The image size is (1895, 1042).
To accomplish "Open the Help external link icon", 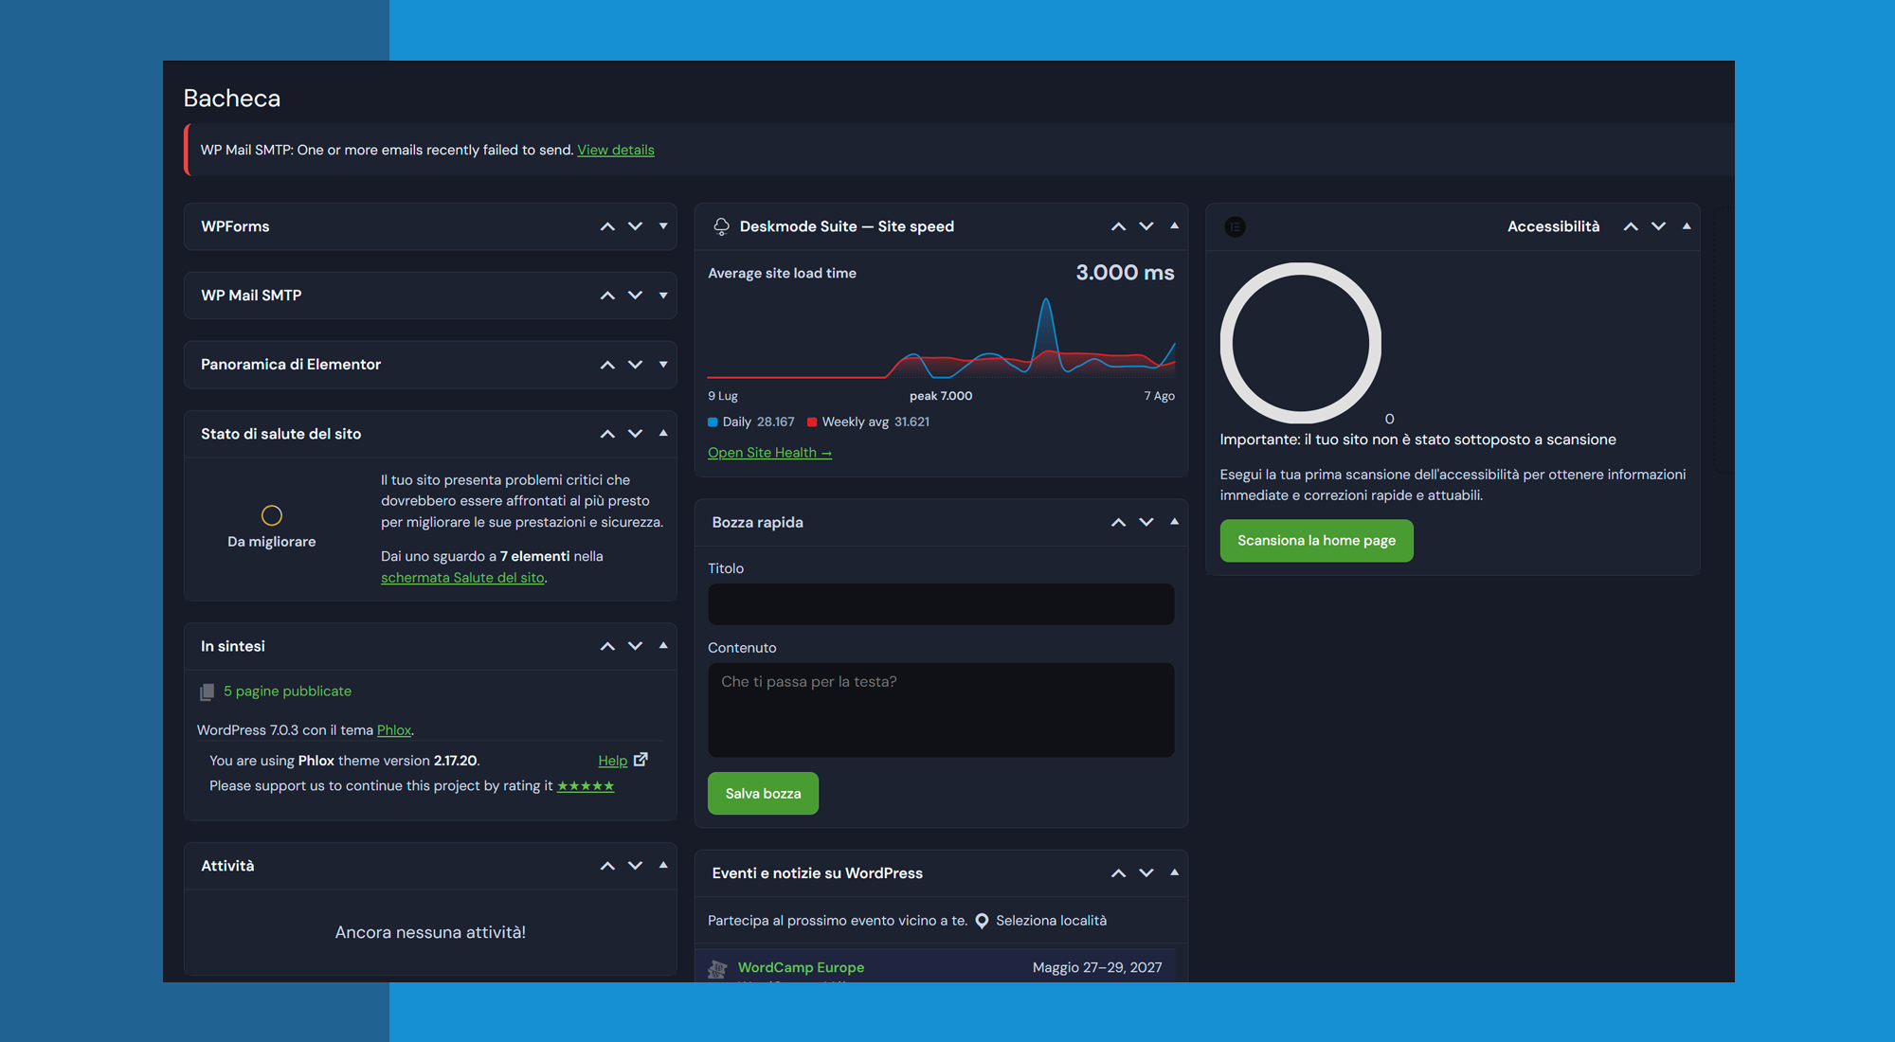I will tap(641, 760).
